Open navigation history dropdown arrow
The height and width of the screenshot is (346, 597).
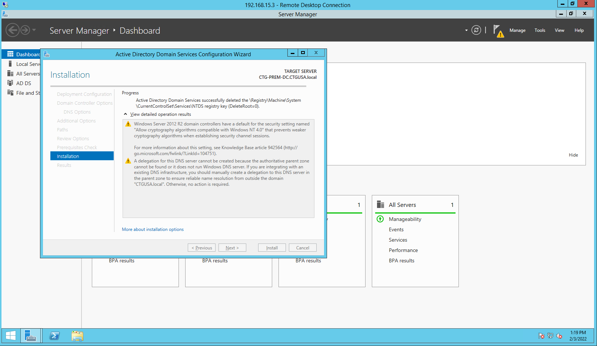click(34, 30)
